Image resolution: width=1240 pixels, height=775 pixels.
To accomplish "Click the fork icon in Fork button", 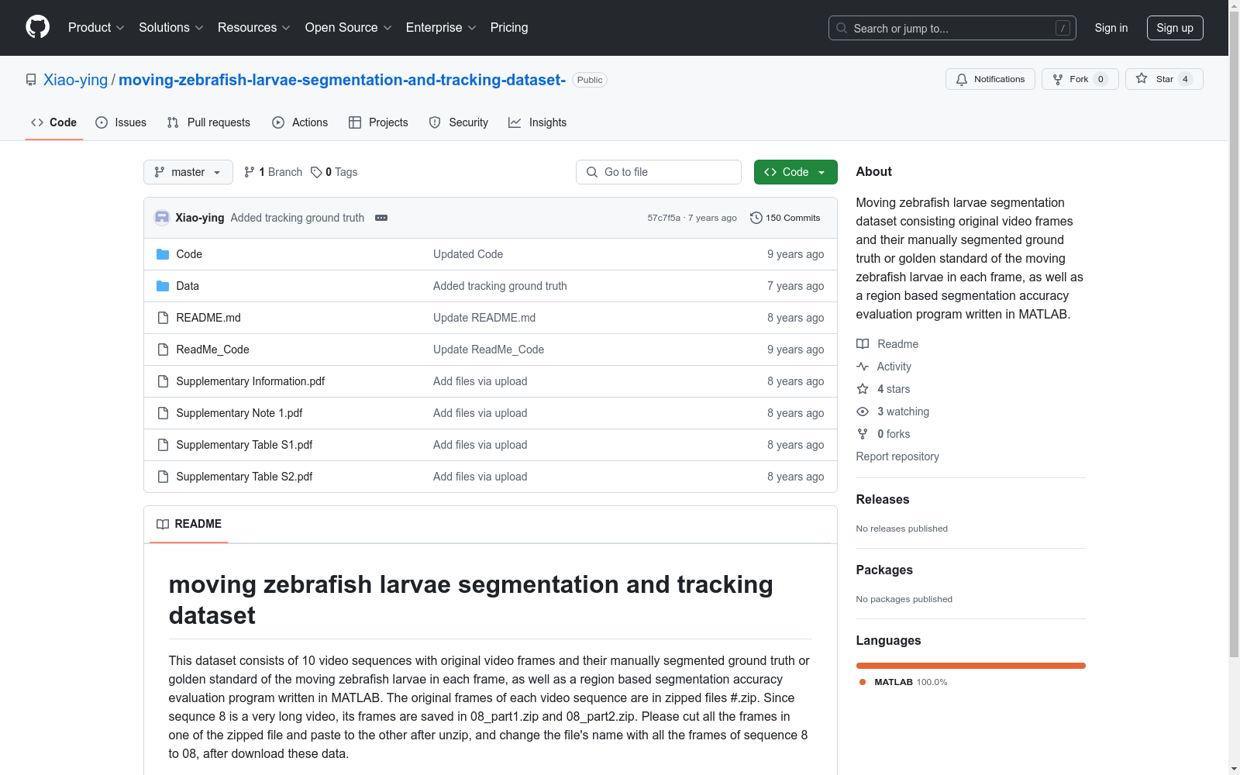I will click(x=1058, y=79).
